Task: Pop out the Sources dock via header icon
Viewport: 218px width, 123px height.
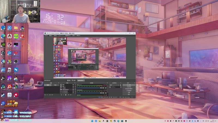Action: [75, 83]
